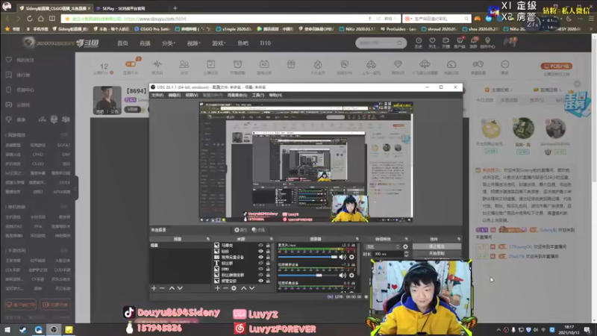
Task: Open 我的关注 heart item in left sidebar
Action: [21, 60]
